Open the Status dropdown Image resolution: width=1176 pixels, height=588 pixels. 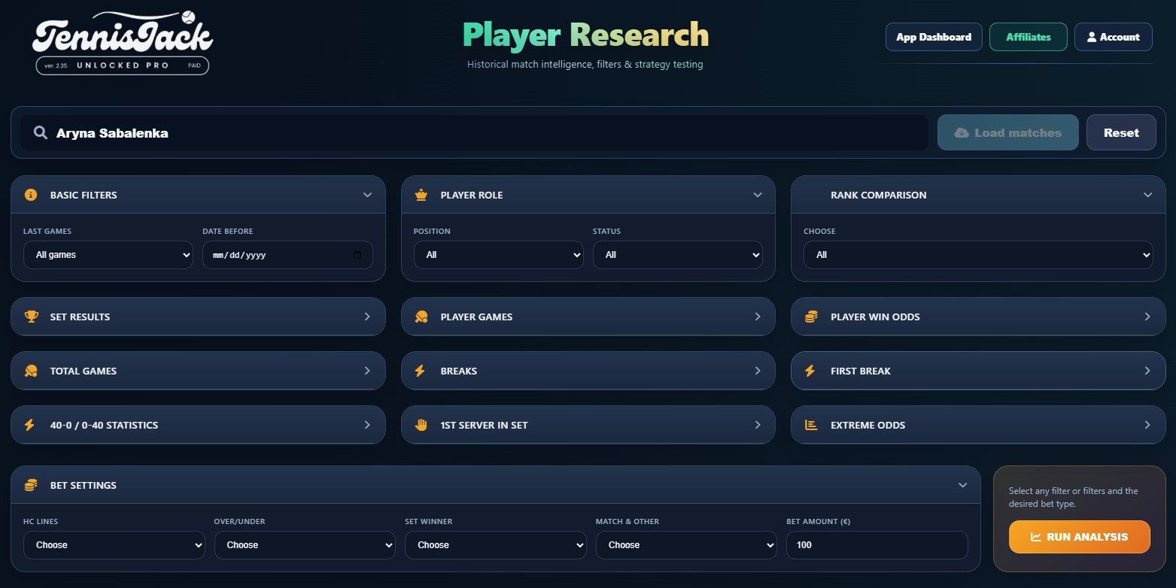(x=677, y=255)
